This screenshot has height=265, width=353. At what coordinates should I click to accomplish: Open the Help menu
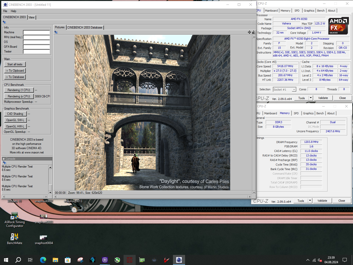[x=13, y=11]
